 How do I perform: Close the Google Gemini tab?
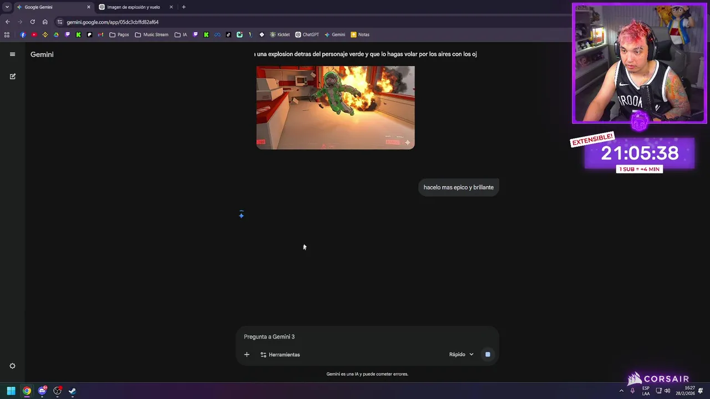(x=88, y=7)
